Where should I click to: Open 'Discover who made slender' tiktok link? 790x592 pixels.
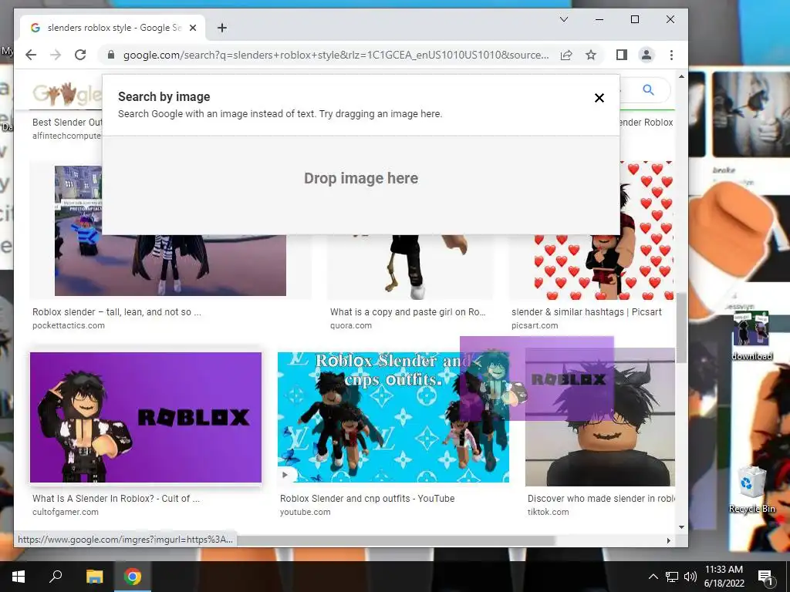(600, 499)
